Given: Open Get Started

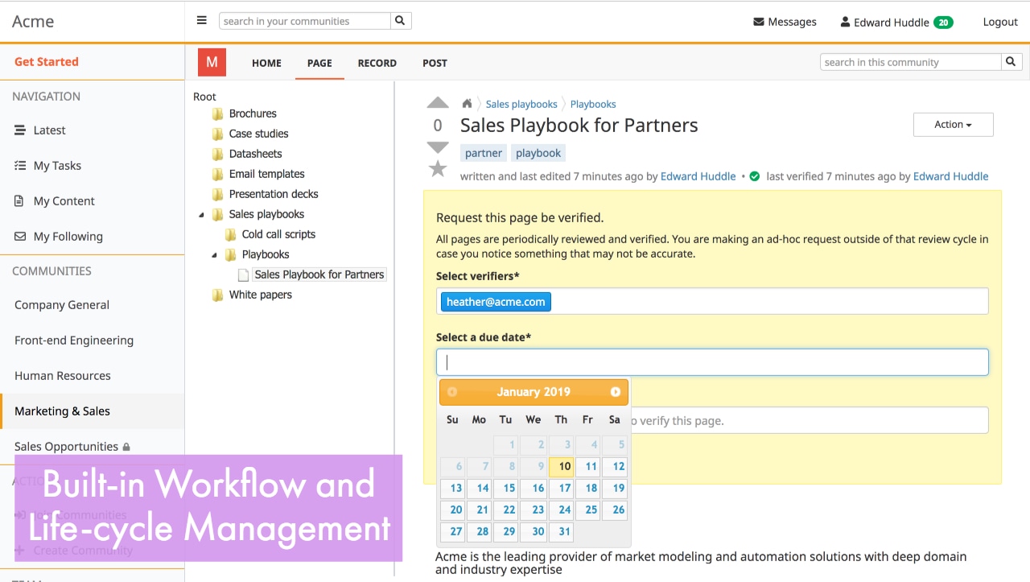Looking at the screenshot, I should point(47,61).
